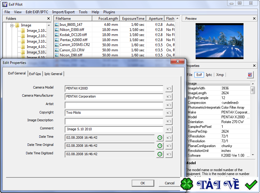This screenshot has height=193, width=260.
Task: Open the clock picker for Date Time Original
Action: pos(160,146)
